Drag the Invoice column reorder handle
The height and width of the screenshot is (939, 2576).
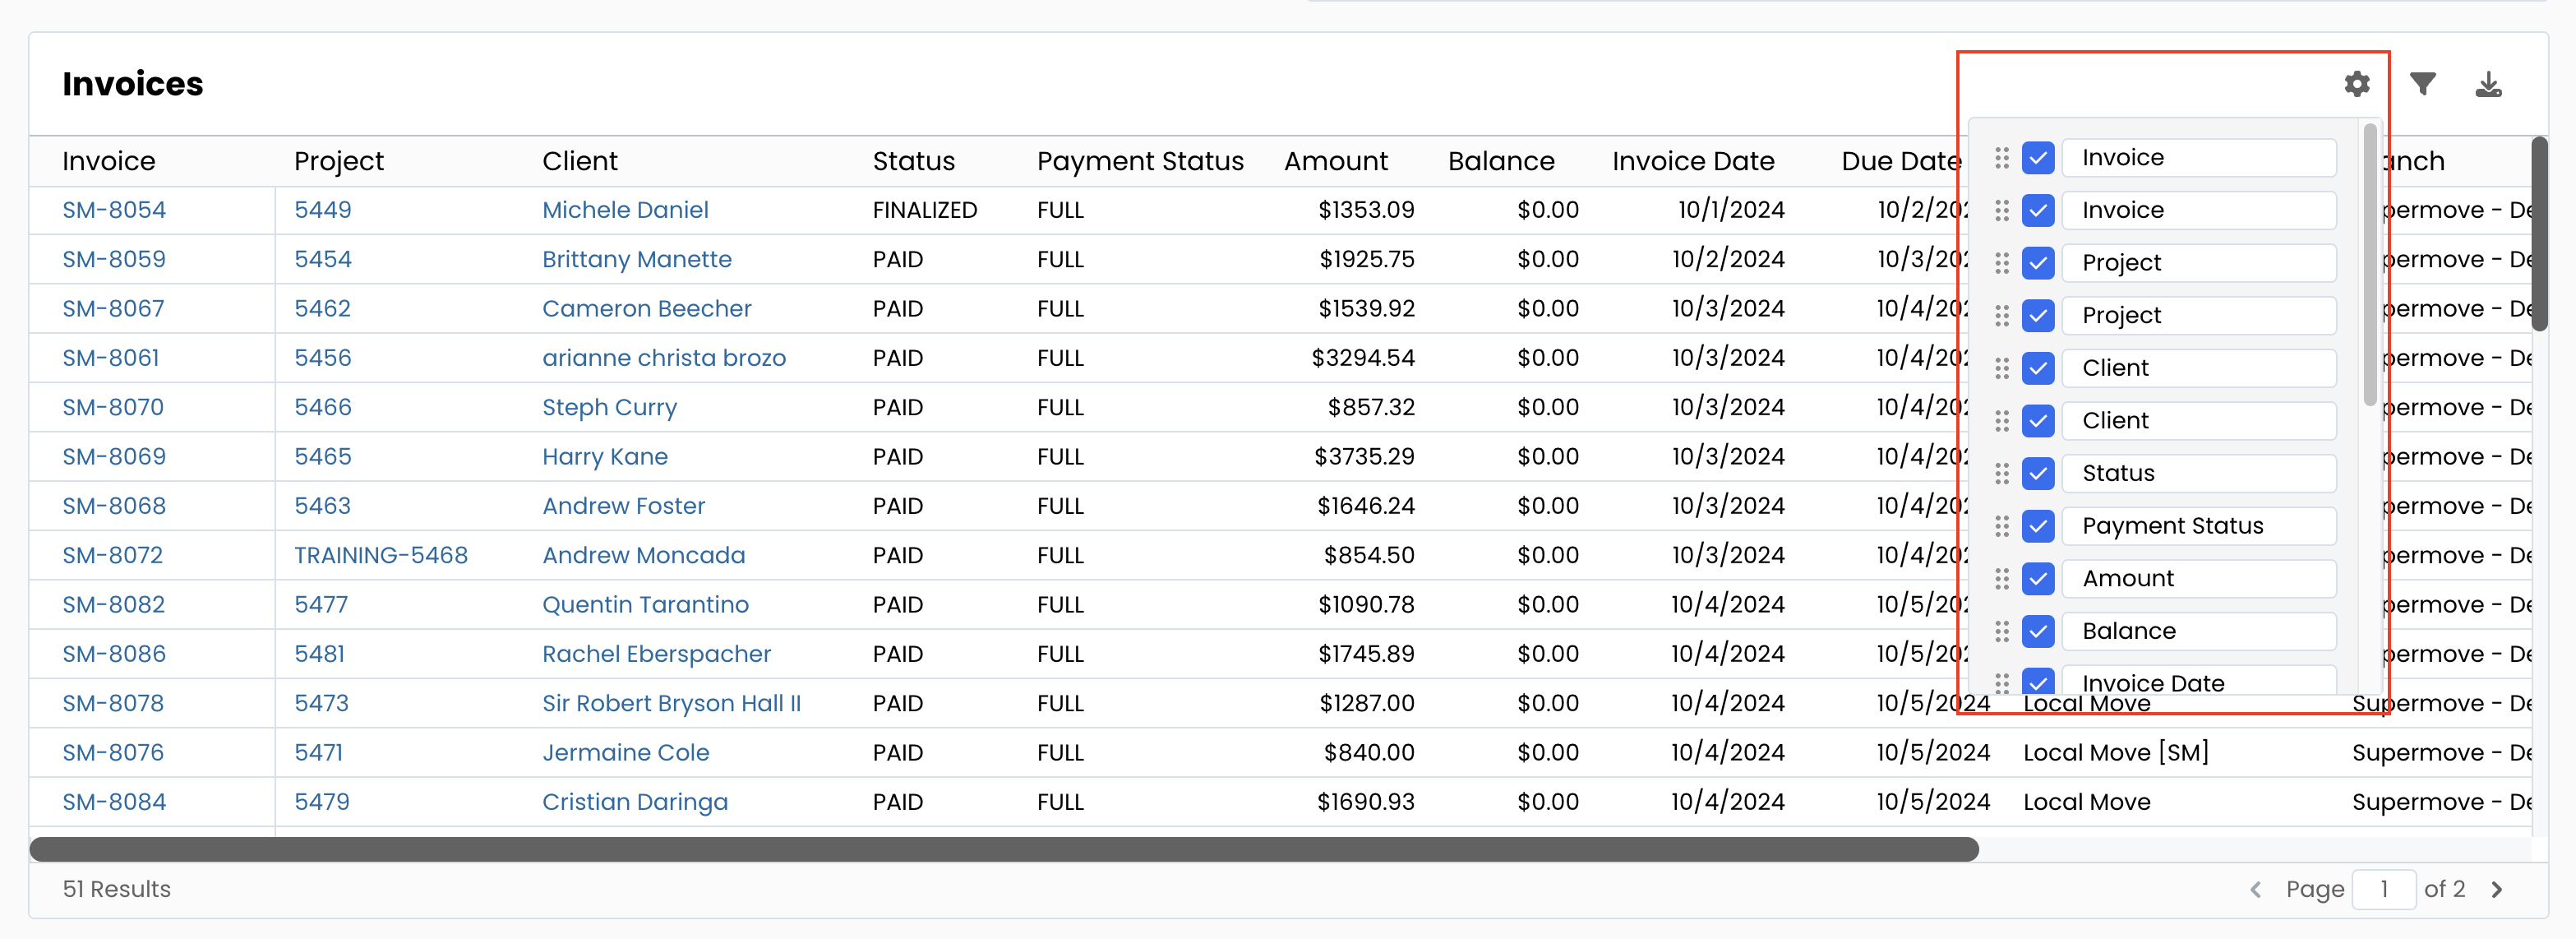point(2001,156)
